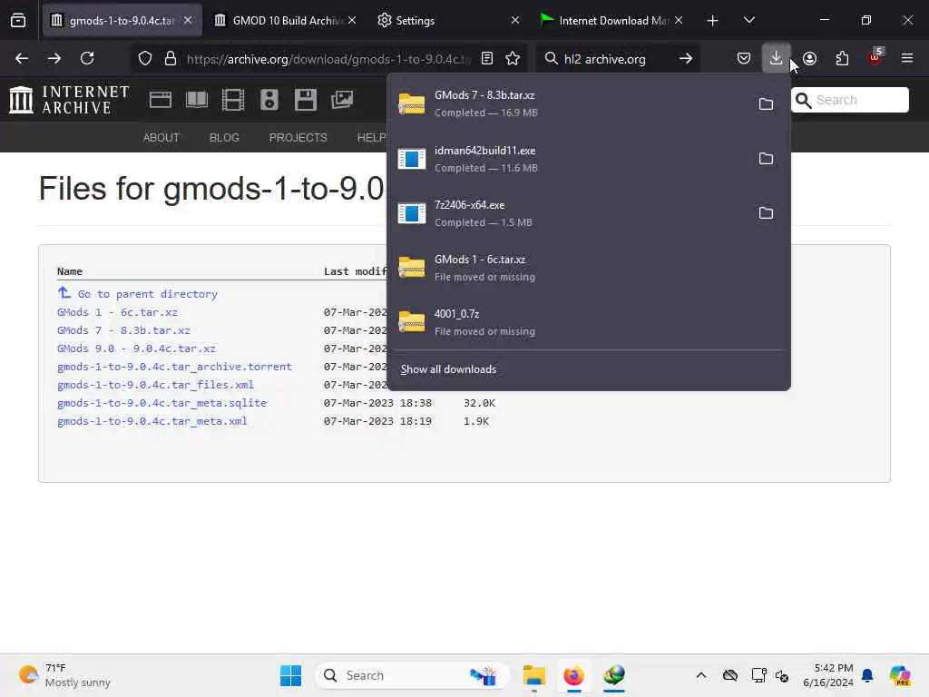Show GMods 7 - 8.3b.tar.xz in folder
The image size is (929, 697).
tap(766, 103)
